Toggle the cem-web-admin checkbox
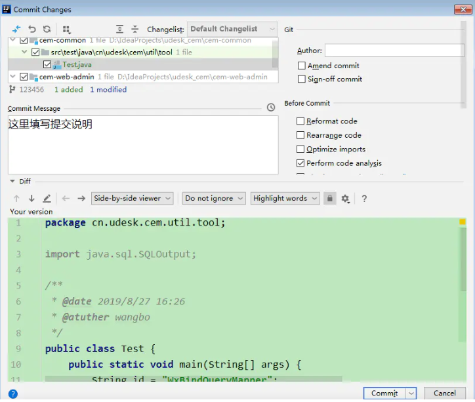Image resolution: width=475 pixels, height=402 pixels. tap(24, 77)
